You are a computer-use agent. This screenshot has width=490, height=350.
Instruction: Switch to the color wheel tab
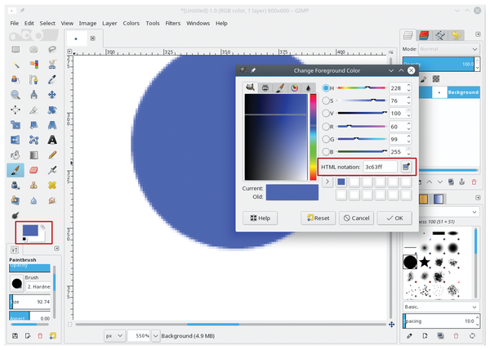point(294,87)
